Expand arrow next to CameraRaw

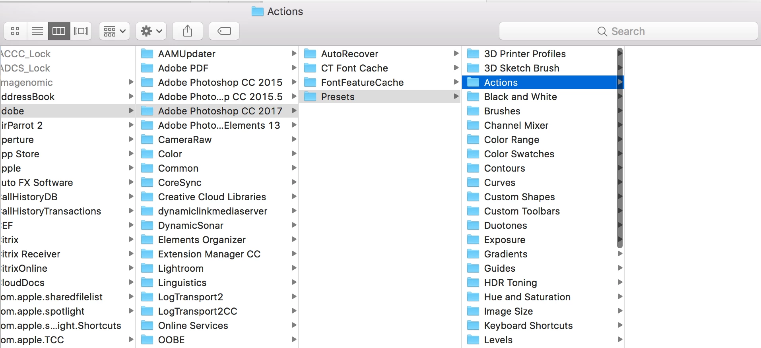(x=294, y=139)
